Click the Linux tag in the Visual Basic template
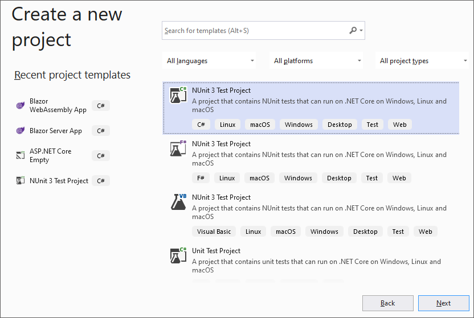Viewport: 474px width, 318px height. 254,232
